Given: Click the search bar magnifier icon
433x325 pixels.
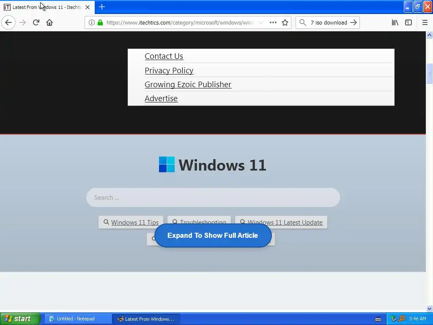Looking at the screenshot, I should [303, 22].
